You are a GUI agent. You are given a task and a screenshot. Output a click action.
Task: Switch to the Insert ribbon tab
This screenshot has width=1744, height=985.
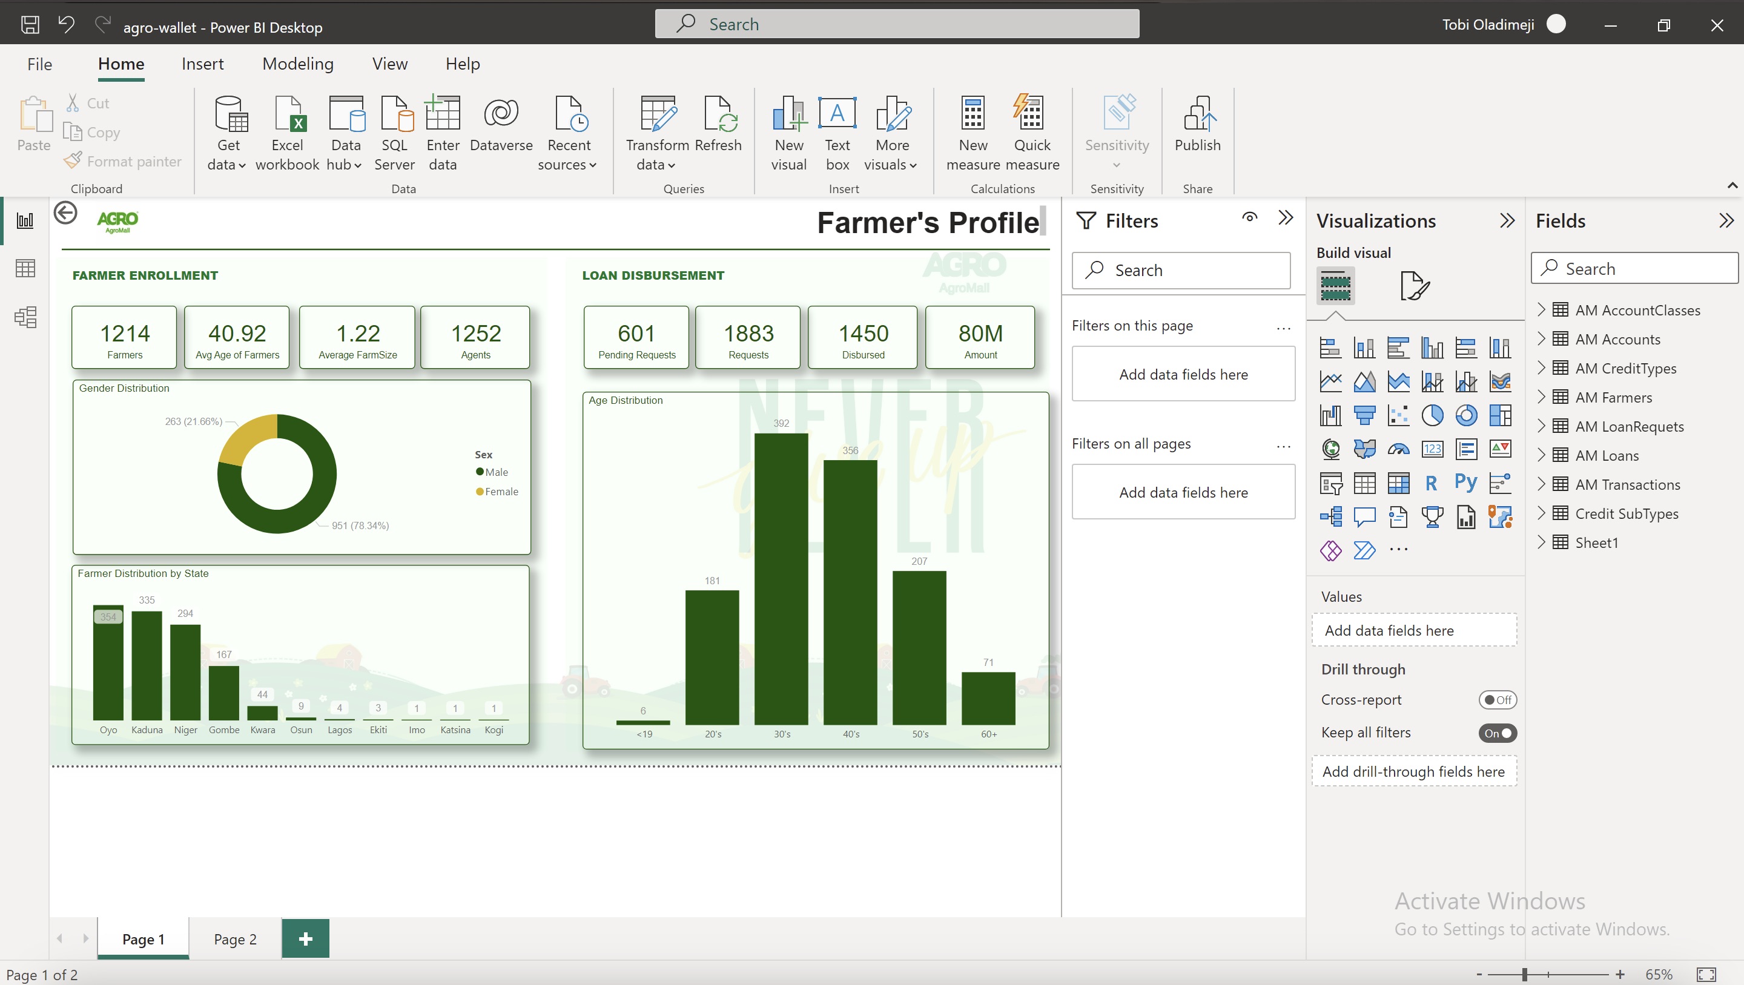coord(202,64)
